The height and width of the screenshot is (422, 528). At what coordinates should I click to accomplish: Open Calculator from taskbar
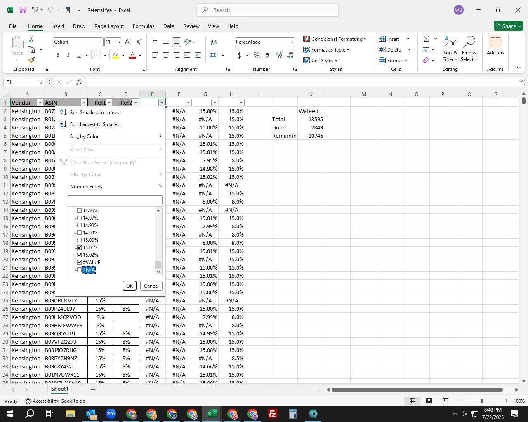pos(293,414)
